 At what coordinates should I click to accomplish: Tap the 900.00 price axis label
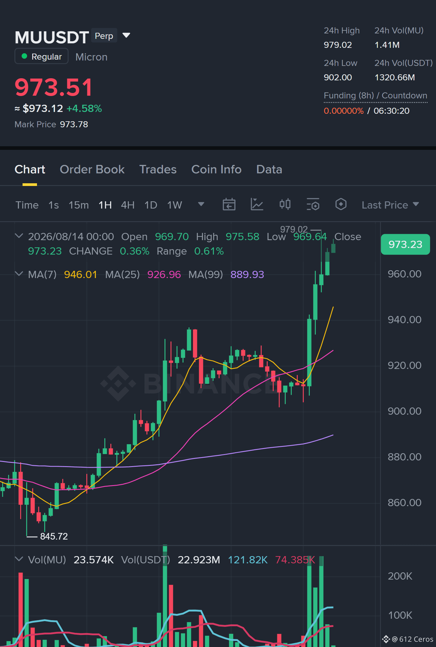click(404, 411)
